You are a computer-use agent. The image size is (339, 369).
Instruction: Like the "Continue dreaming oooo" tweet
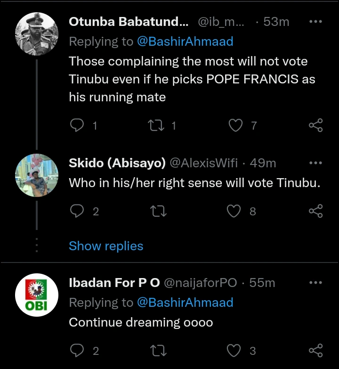coord(234,351)
